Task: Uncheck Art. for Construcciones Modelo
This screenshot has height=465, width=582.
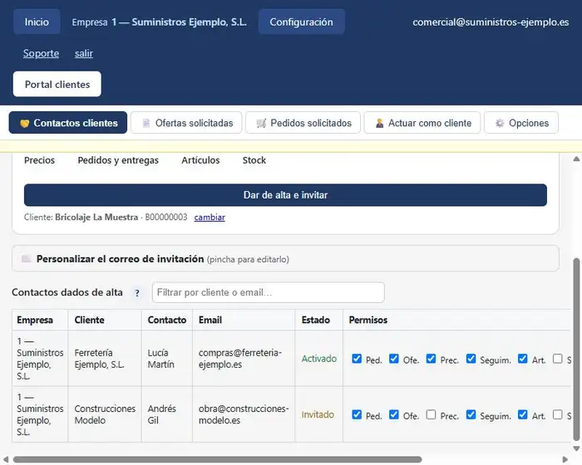Action: [523, 414]
